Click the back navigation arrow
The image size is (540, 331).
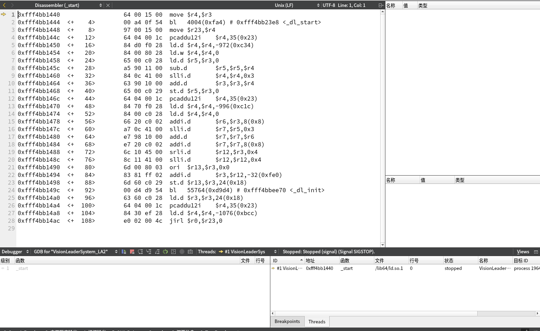point(4,5)
